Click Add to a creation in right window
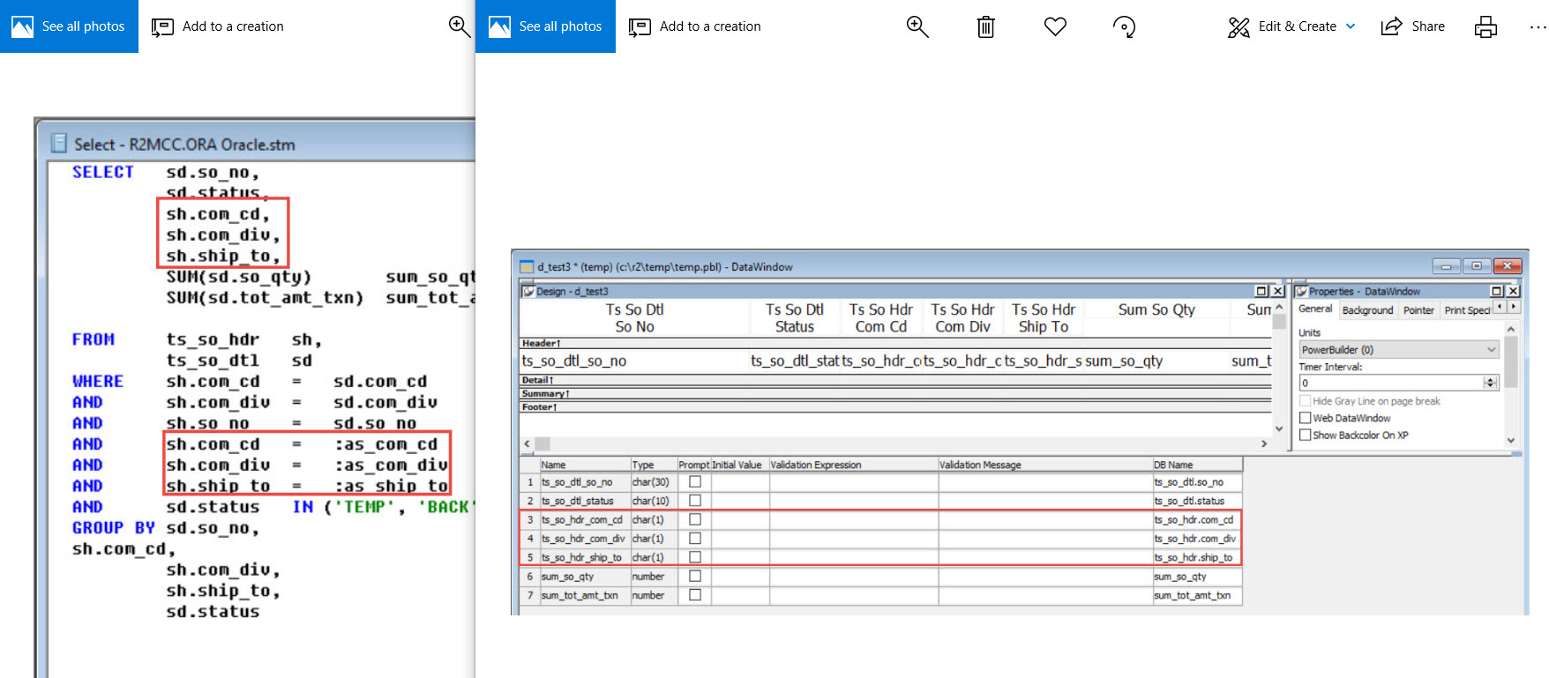1549x678 pixels. point(695,26)
